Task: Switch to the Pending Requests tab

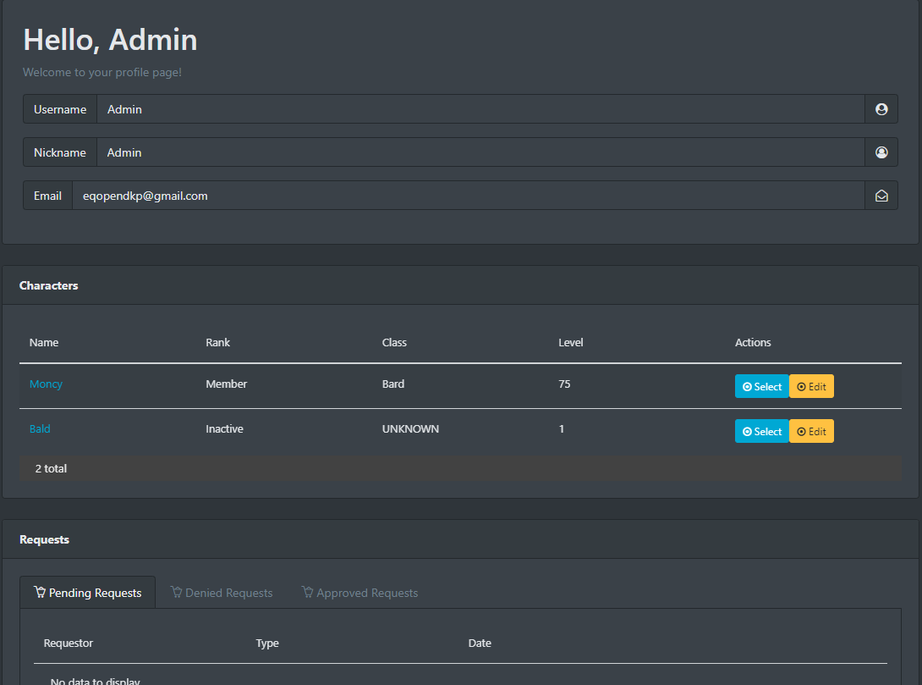Action: tap(88, 593)
